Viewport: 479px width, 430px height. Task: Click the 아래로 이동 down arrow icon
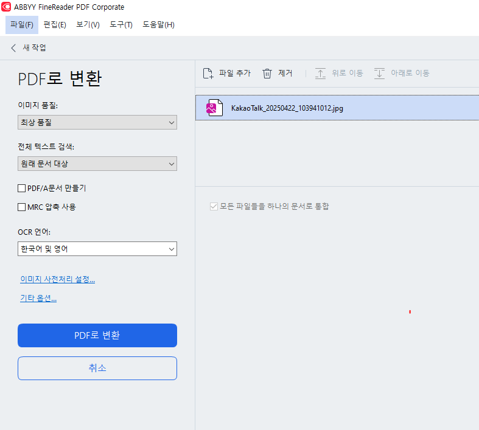379,73
